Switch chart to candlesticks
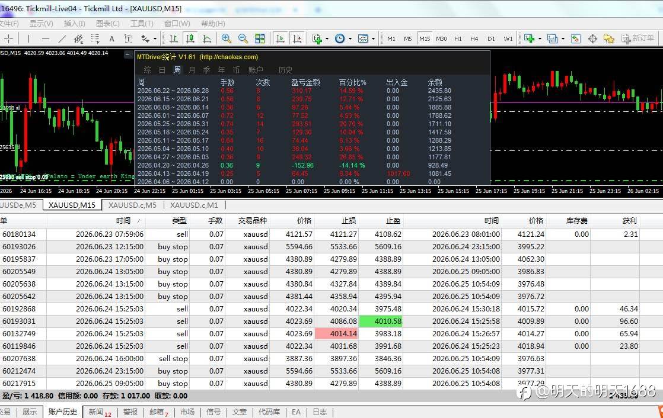The width and height of the screenshot is (663, 418). click(x=190, y=39)
